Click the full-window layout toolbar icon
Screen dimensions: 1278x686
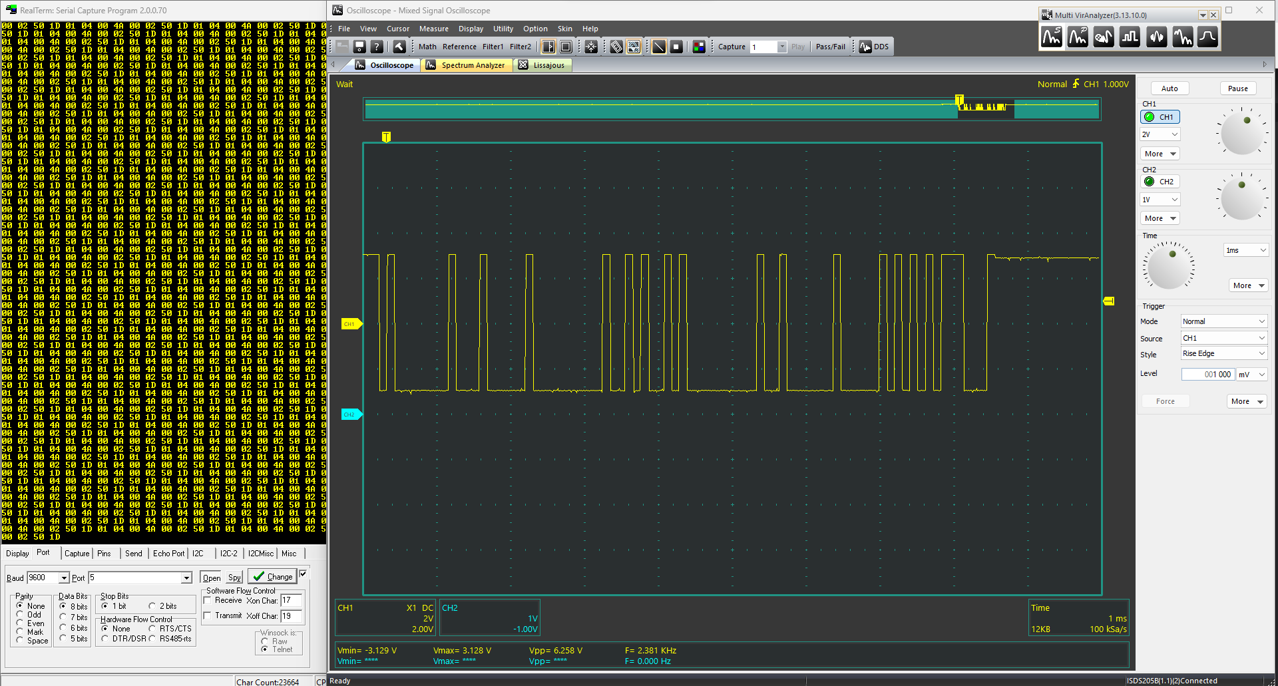[566, 47]
